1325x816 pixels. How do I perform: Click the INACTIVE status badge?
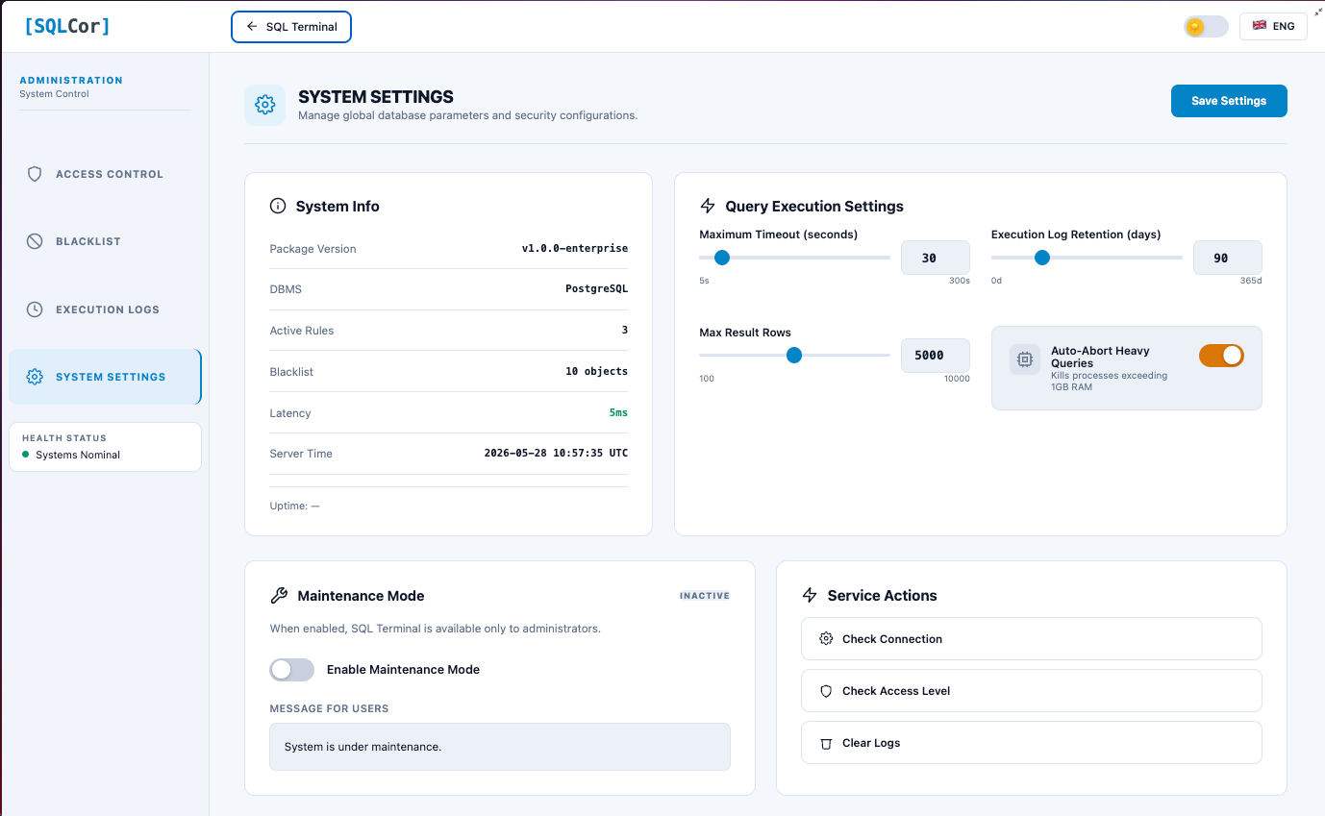tap(705, 596)
